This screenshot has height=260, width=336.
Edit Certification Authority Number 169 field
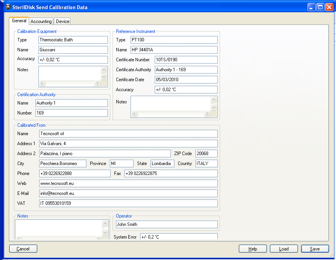[x=71, y=113]
